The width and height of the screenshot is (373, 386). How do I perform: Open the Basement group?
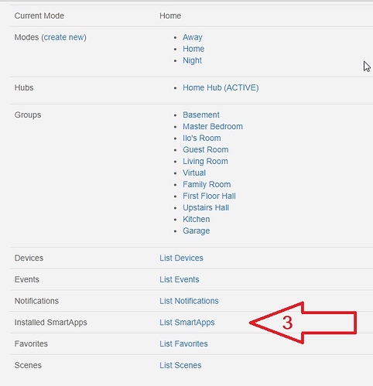pyautogui.click(x=201, y=114)
